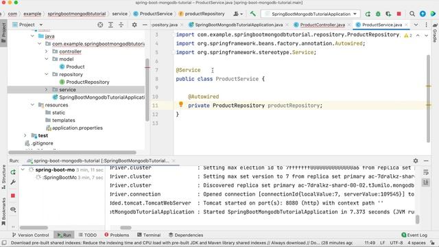Click the wrench icon in Run panel
The width and height of the screenshot is (439, 247).
point(13,183)
